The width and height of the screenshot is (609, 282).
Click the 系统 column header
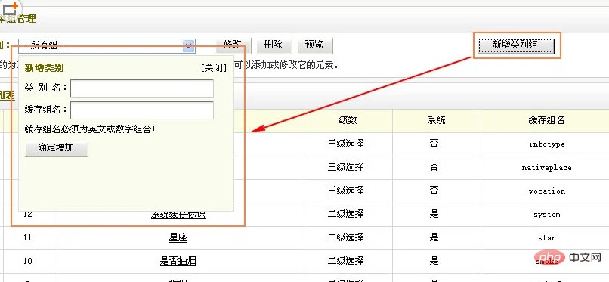pos(436,120)
